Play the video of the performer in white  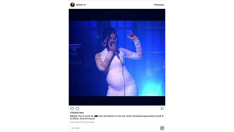coord(117,58)
